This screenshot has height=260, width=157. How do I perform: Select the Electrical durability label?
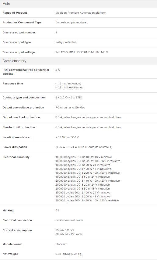16,157
